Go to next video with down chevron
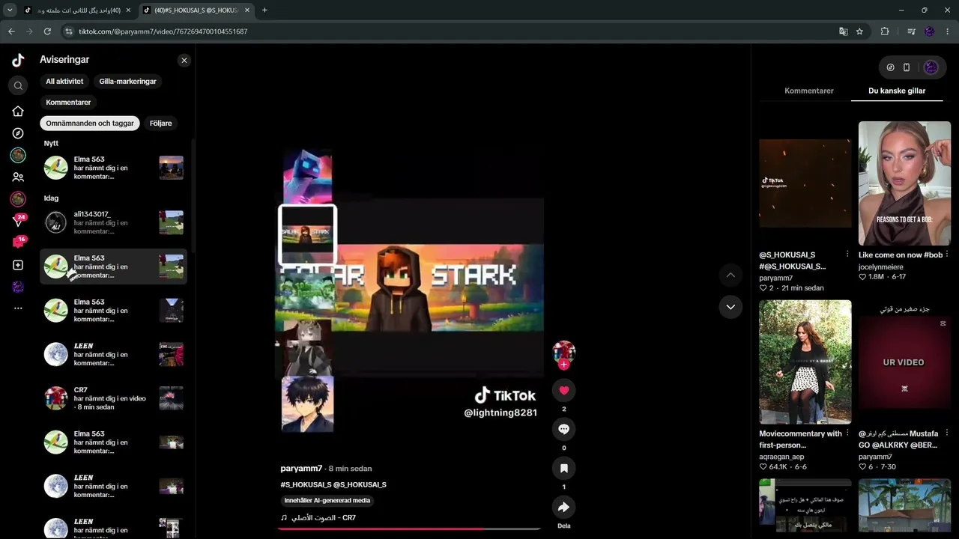 click(730, 307)
